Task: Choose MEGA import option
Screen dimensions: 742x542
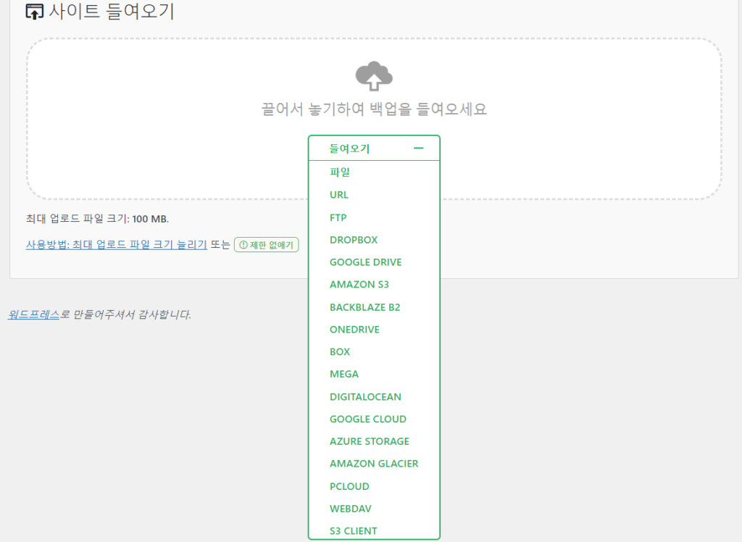Action: click(x=344, y=373)
